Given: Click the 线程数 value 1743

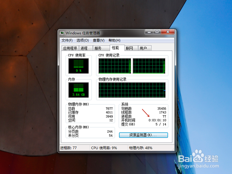Looking at the screenshot, I should click(x=163, y=112).
